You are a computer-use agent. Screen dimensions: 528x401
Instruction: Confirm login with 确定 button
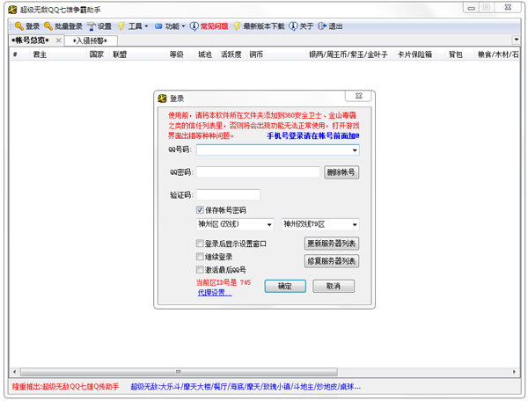coord(285,287)
